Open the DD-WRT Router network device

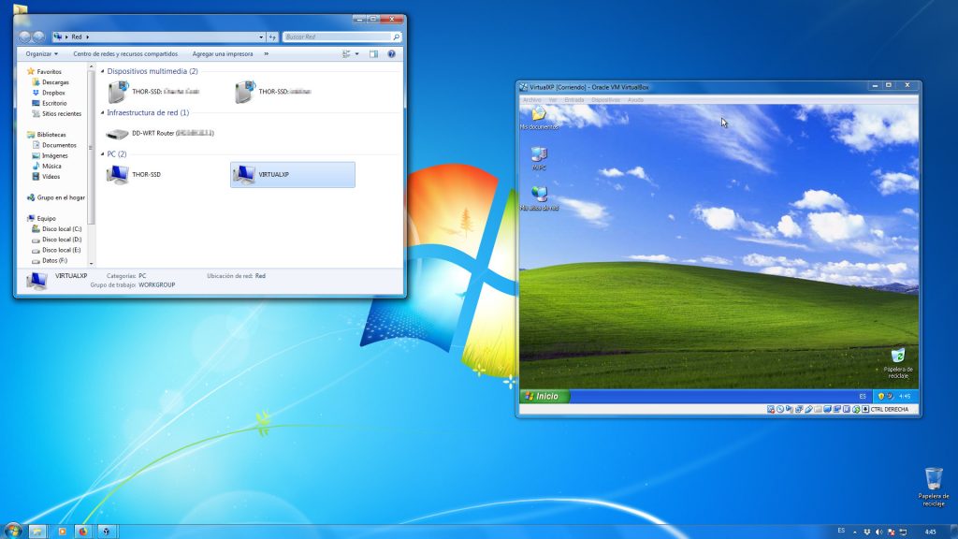click(160, 133)
